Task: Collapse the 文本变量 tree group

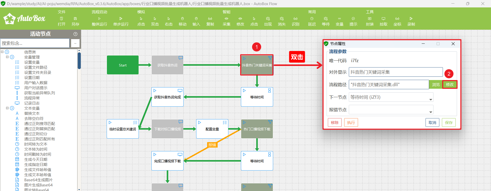Action: click(7, 108)
